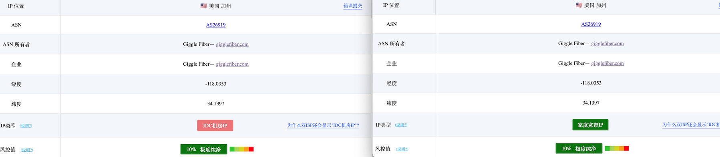Viewport: 720px width, 157px height.
Task: Click the red IDC机房IP badge
Action: coord(215,126)
